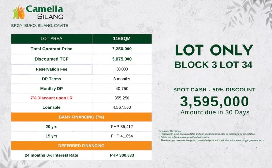
Task: Click the orange family figures logo icon
Action: (18, 12)
